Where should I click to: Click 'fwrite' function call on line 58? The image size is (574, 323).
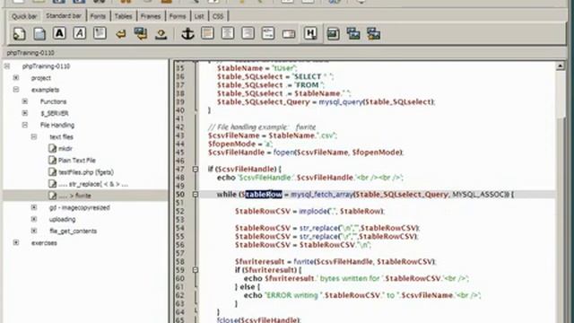304,261
